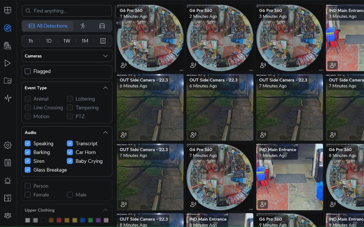Uncheck the Baby Crying audio filter
Image resolution: width=364 pixels, height=227 pixels.
(x=70, y=161)
